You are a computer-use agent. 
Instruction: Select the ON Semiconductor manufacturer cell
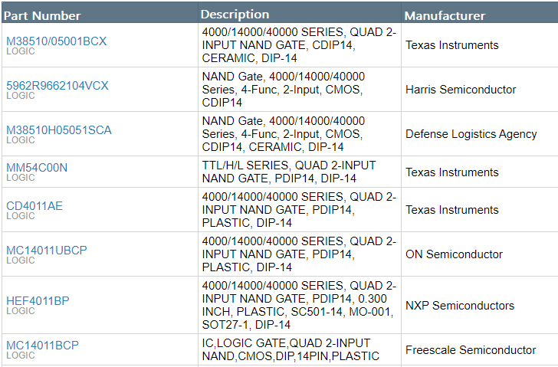click(x=454, y=254)
